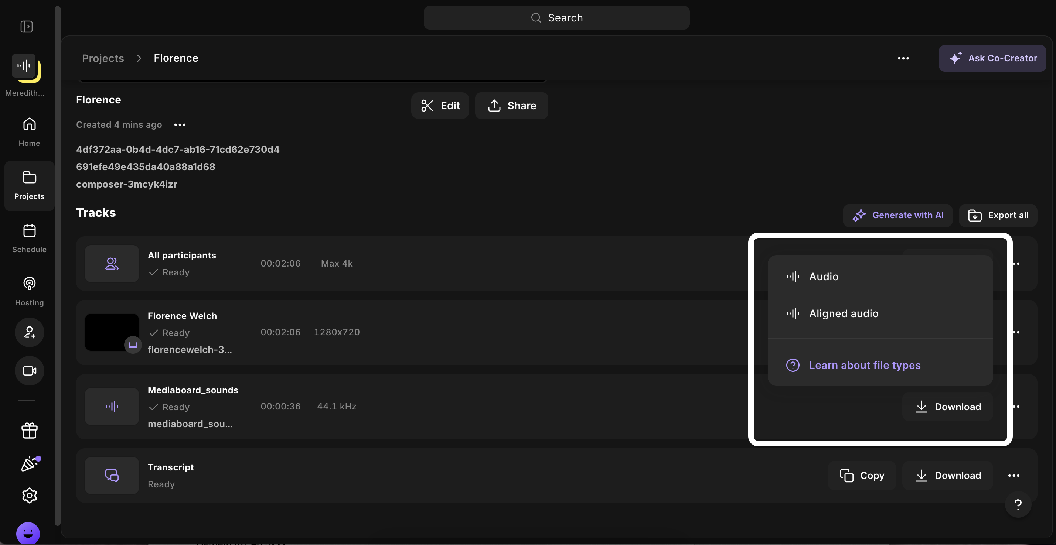
Task: Click Mediaboard_sounds waveform thumbnail
Action: [112, 407]
